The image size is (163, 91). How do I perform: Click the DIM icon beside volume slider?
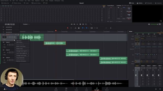160,24
